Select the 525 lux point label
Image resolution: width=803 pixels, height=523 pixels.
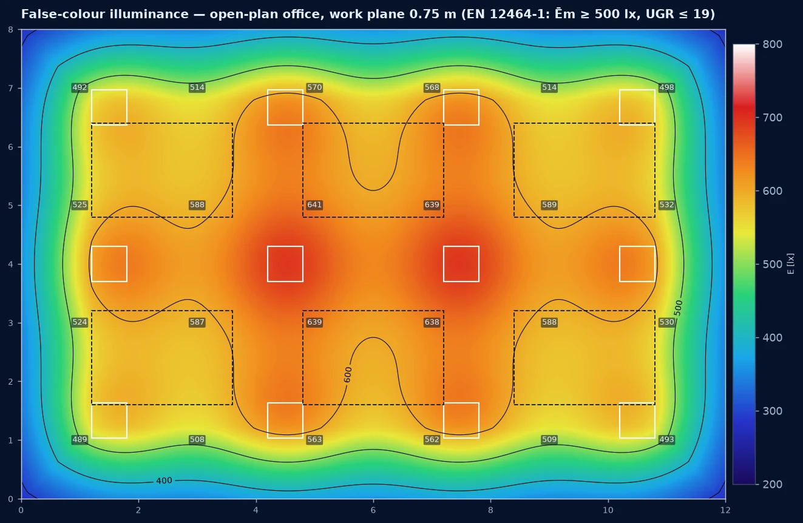click(80, 205)
